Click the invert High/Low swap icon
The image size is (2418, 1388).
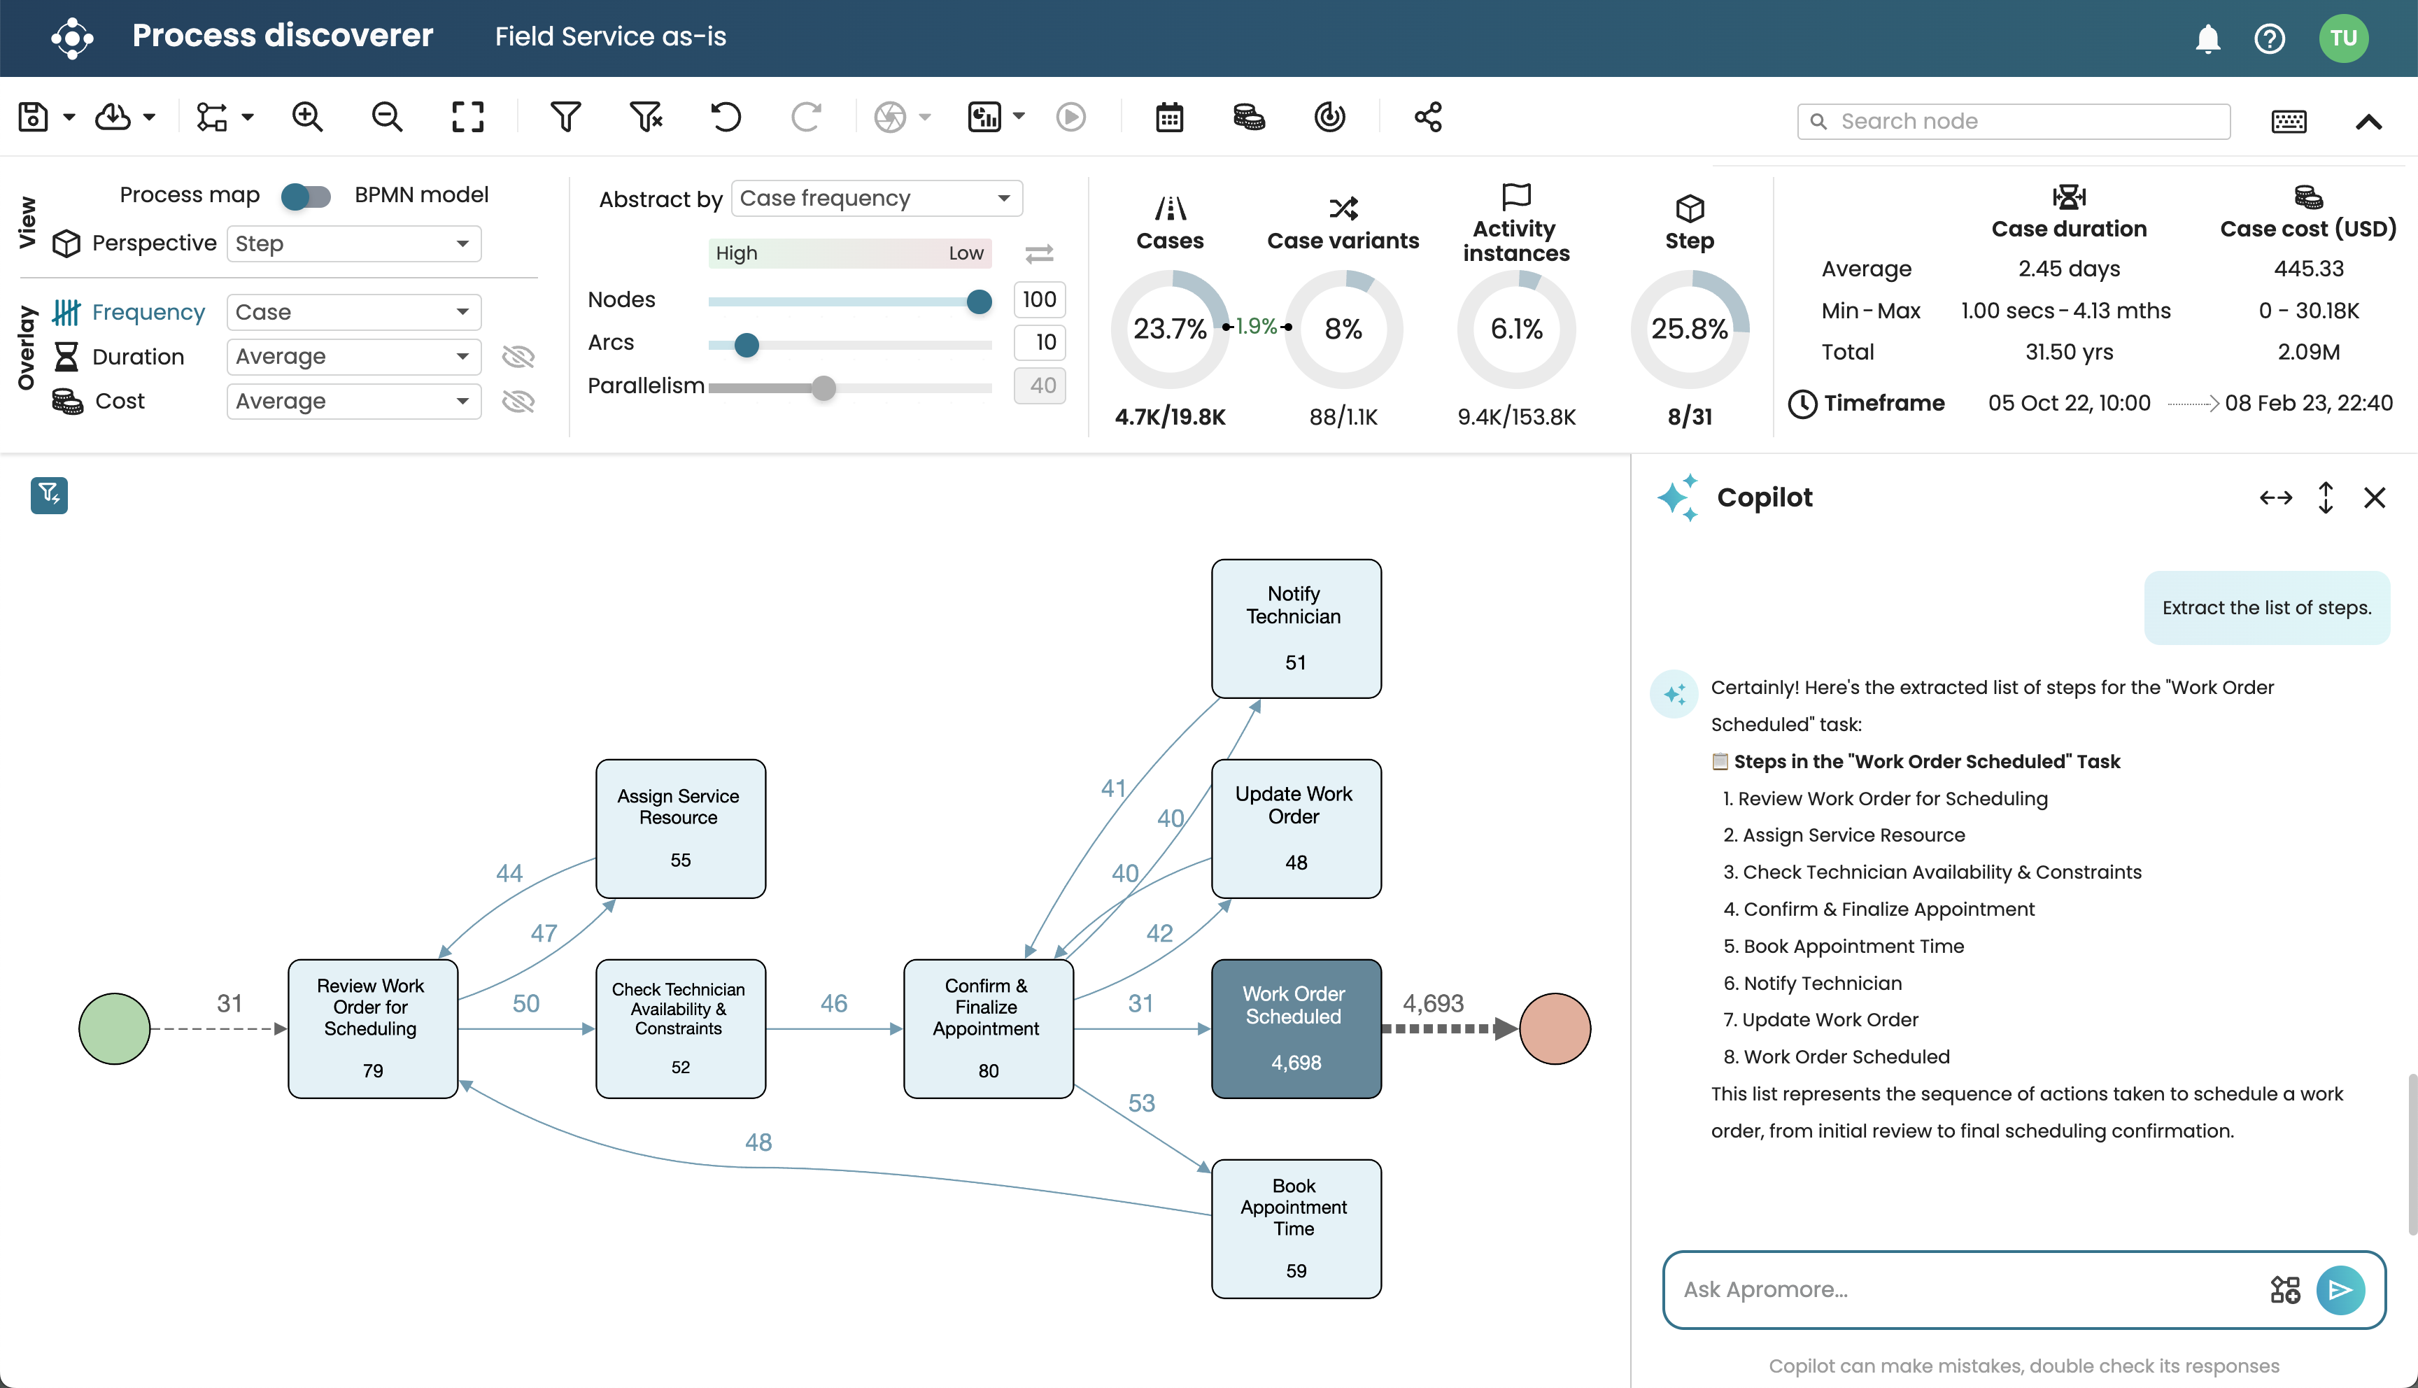(x=1039, y=253)
